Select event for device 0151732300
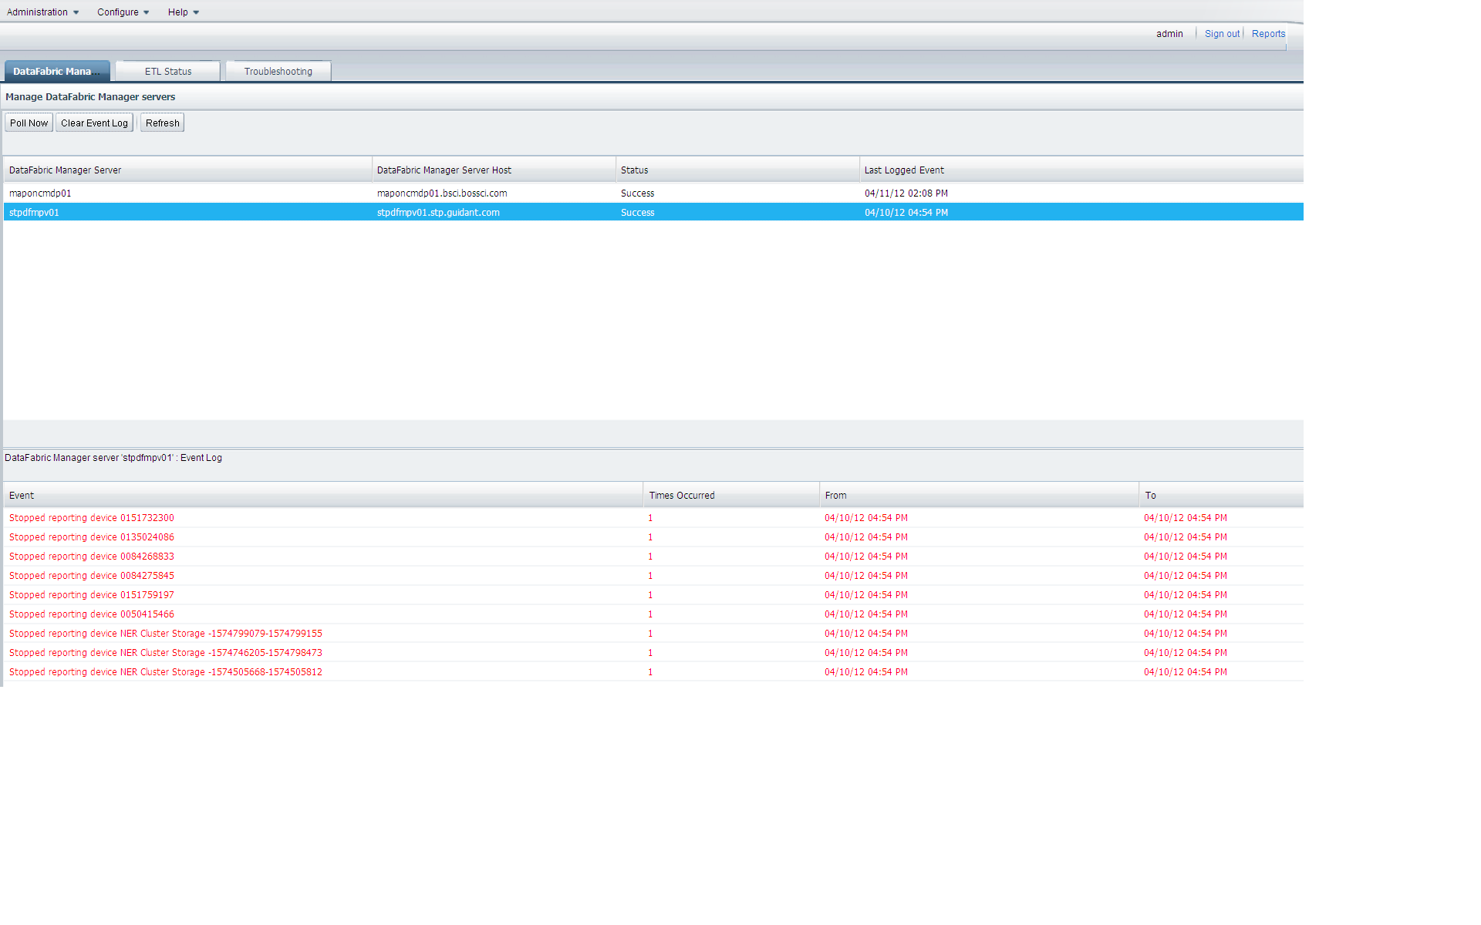The height and width of the screenshot is (925, 1481). (x=92, y=518)
